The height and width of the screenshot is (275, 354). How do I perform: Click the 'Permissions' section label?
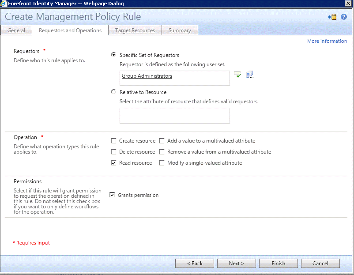(27, 181)
